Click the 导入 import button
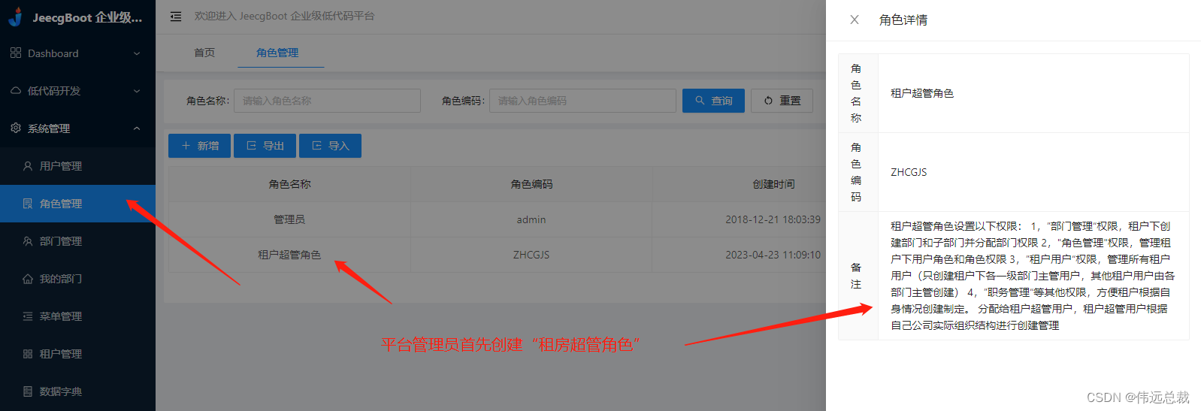Screen dimensions: 1201x411 [x=330, y=146]
